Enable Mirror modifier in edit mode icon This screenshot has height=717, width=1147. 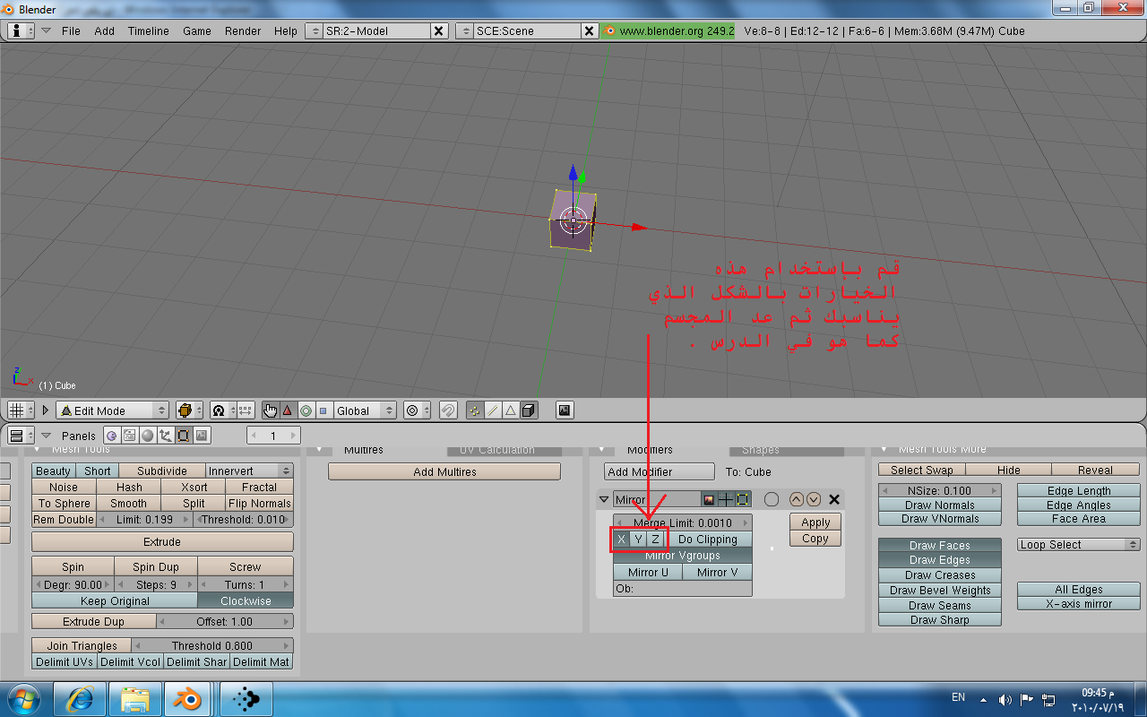(743, 499)
